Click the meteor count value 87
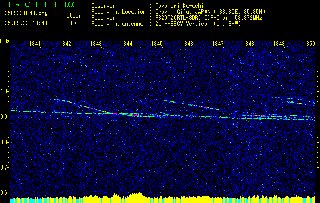This screenshot has width=320, height=203. coord(73,23)
